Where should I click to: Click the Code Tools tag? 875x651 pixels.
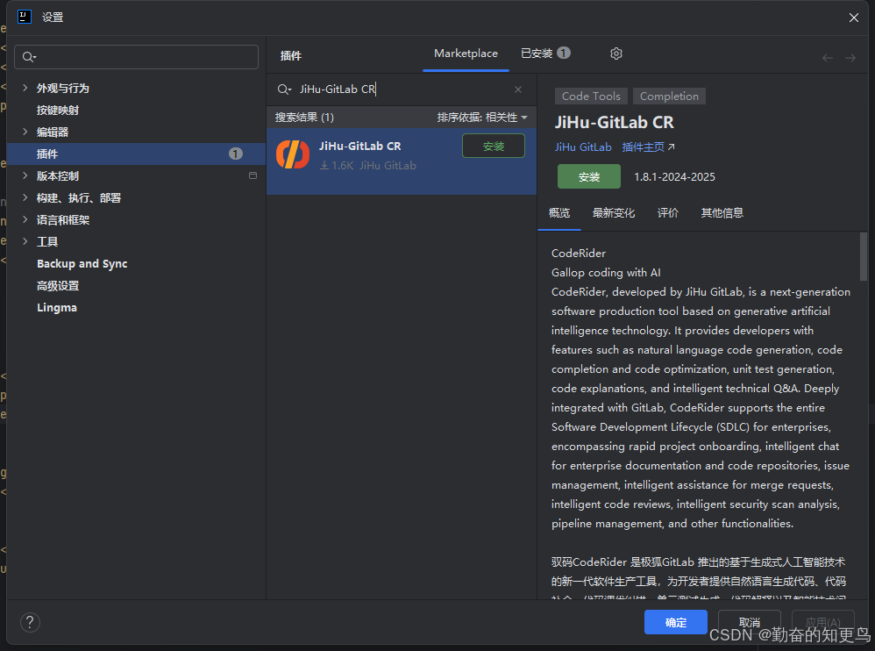pos(591,96)
